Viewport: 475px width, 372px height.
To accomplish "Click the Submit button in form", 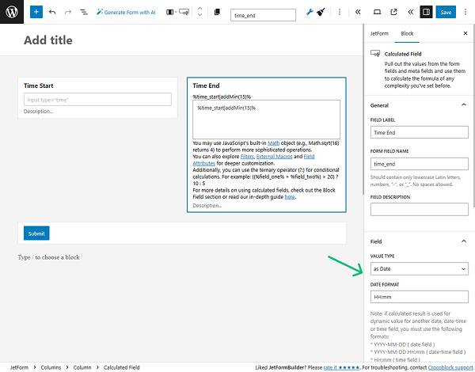I will 36,233.
